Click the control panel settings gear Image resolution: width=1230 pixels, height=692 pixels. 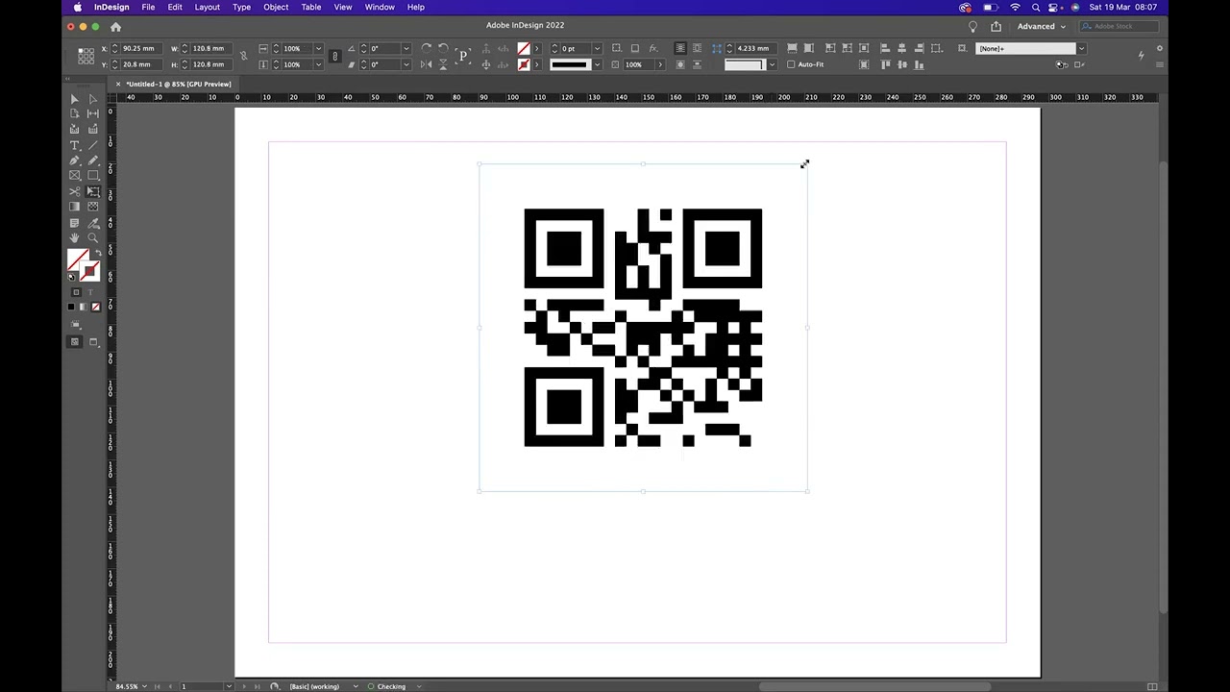coord(1160,48)
